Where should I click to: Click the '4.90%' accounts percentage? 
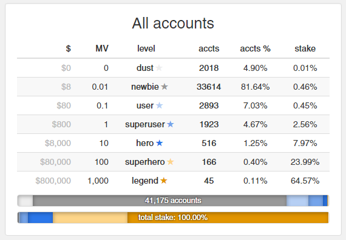256,68
